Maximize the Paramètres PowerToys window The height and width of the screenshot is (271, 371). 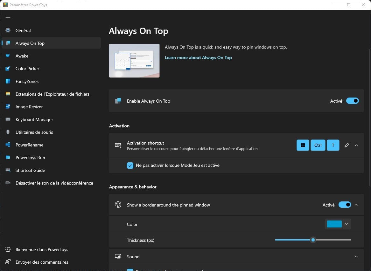coord(348,5)
